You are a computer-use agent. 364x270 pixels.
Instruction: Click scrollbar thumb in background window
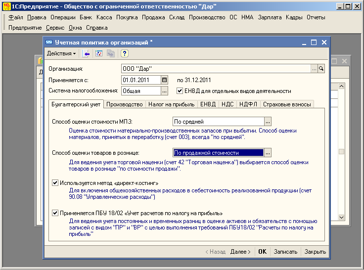coord(341,152)
